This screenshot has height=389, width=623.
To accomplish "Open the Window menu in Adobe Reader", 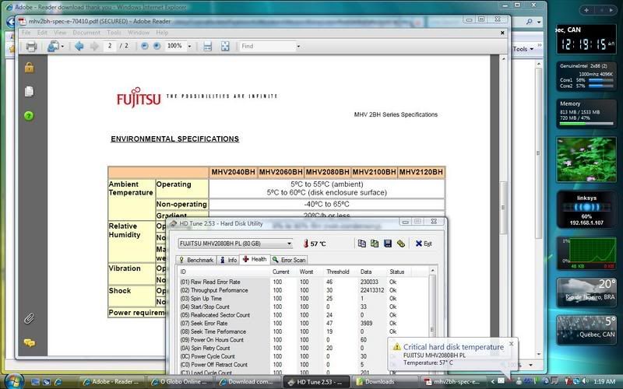I will coord(139,33).
